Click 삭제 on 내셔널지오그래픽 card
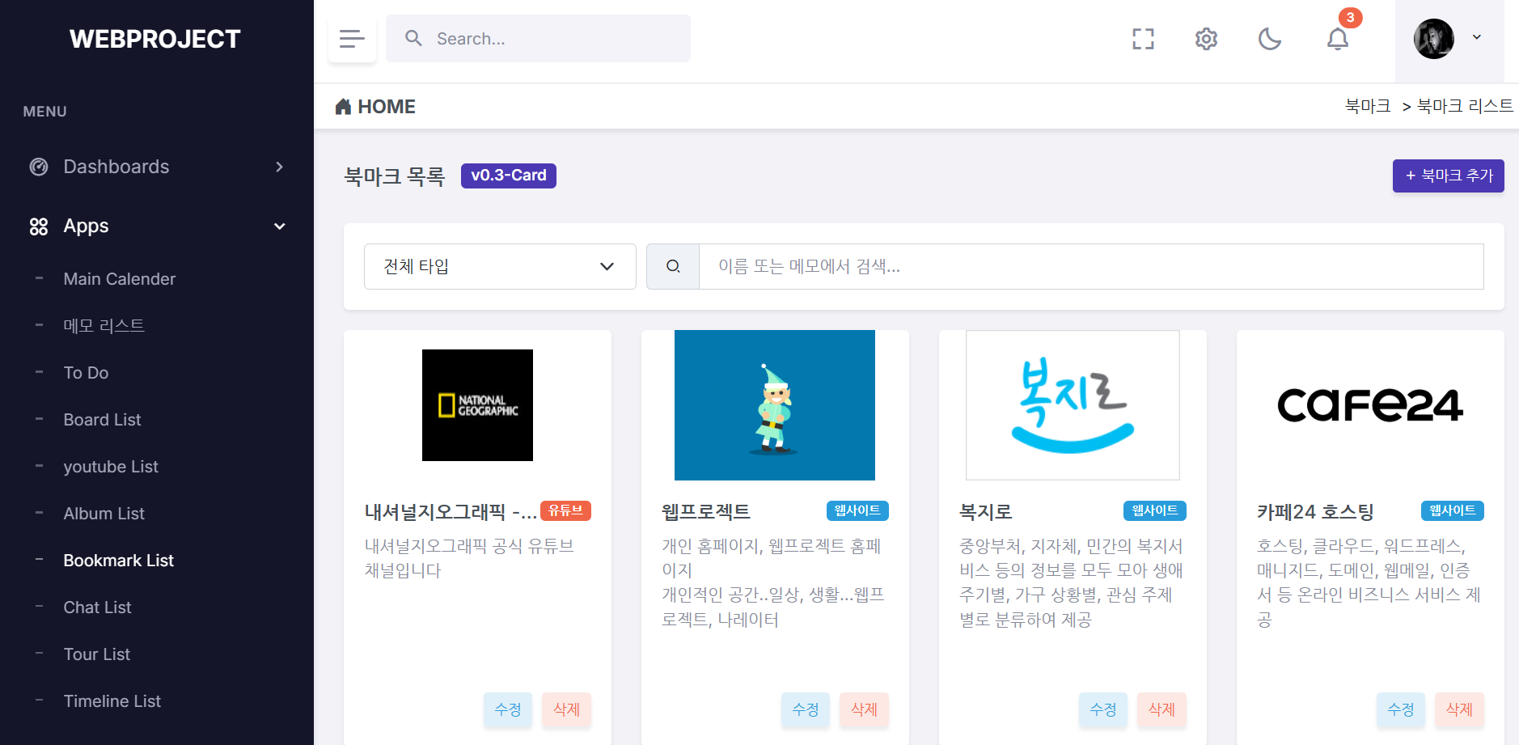The height and width of the screenshot is (745, 1519). point(566,709)
